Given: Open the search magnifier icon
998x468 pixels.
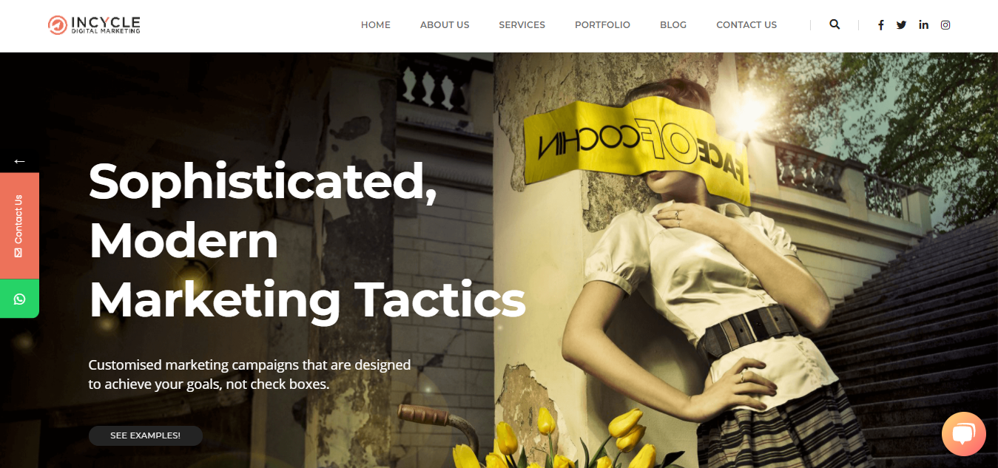Looking at the screenshot, I should [835, 24].
